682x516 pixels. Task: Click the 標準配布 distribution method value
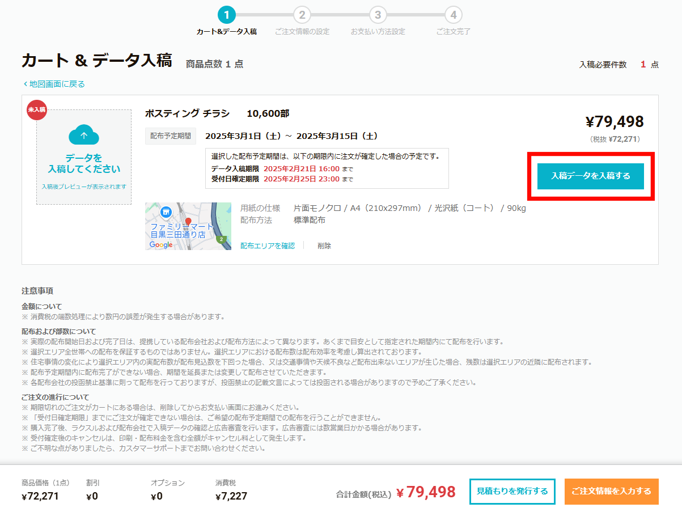tap(310, 220)
